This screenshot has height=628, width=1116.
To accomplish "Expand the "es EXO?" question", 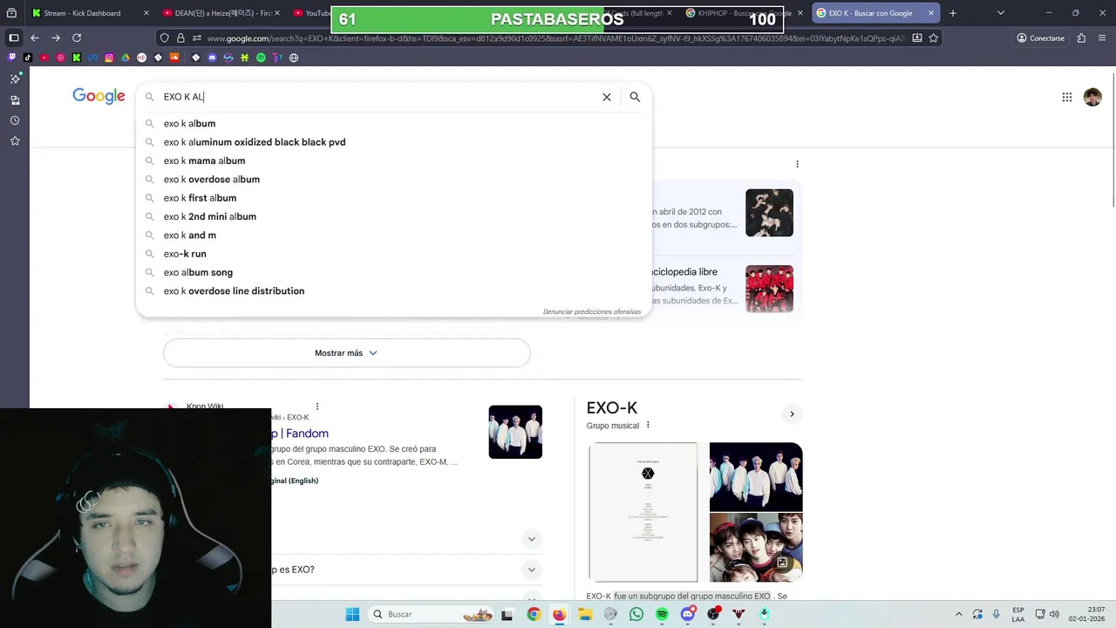I will pyautogui.click(x=531, y=570).
